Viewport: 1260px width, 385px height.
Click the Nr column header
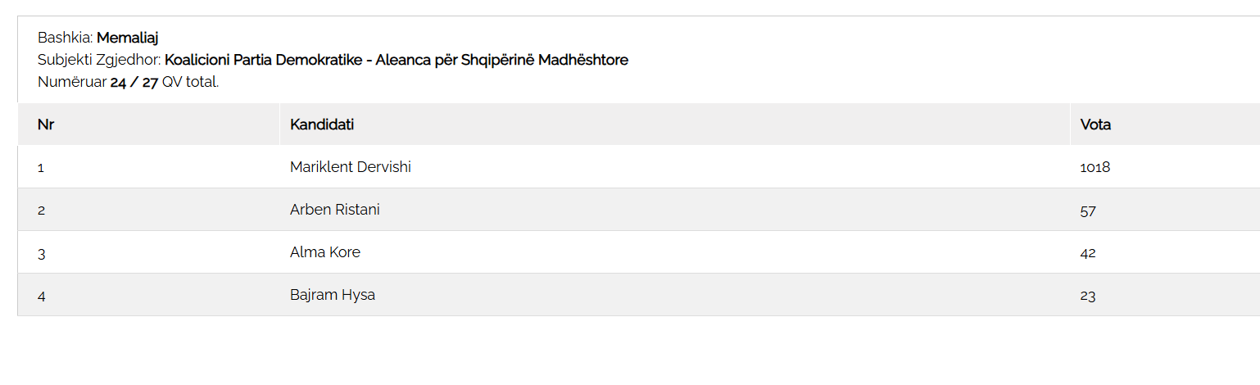tap(46, 125)
